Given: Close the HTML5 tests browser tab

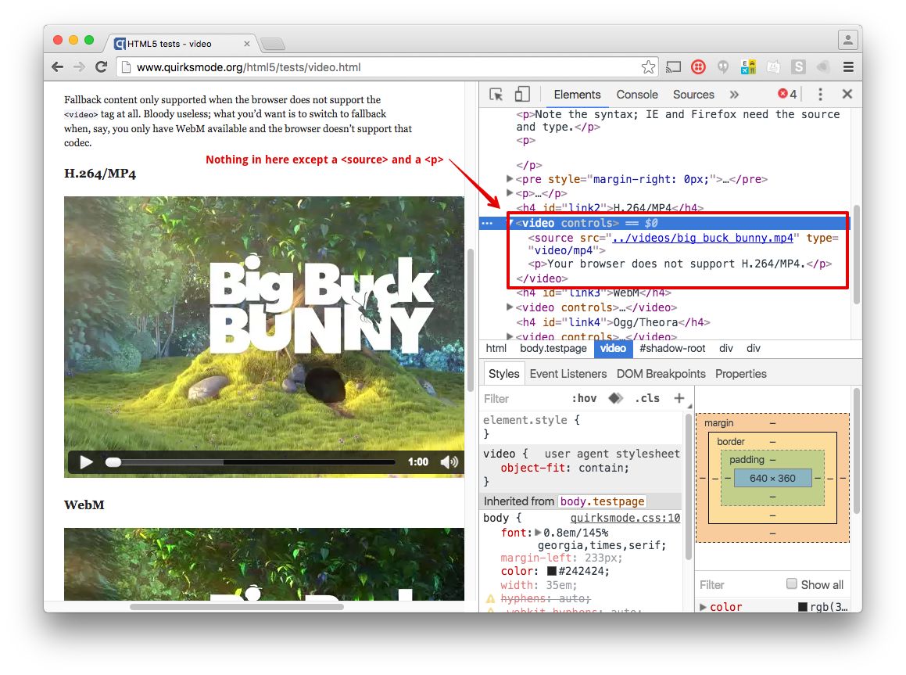Looking at the screenshot, I should (247, 44).
